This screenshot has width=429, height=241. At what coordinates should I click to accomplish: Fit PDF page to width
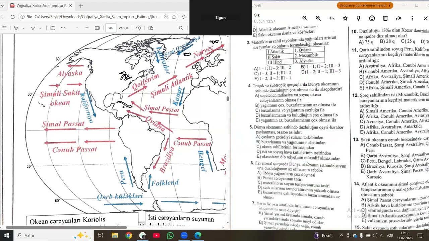coord(97,28)
